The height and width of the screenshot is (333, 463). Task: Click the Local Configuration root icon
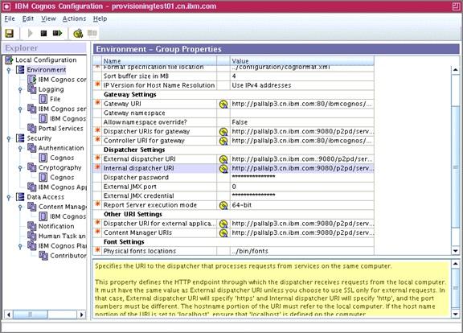coord(9,60)
